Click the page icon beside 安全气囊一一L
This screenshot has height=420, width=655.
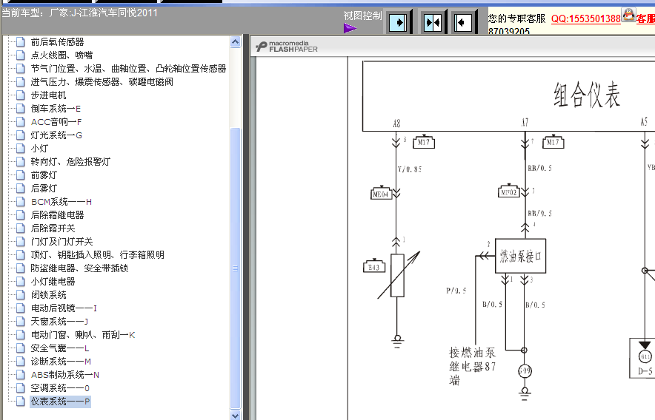tap(21, 348)
